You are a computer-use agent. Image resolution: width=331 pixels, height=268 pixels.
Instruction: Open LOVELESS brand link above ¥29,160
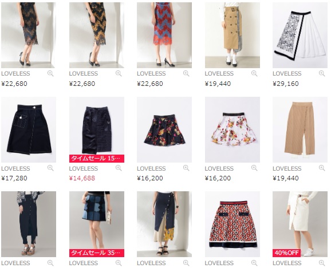pos(287,73)
